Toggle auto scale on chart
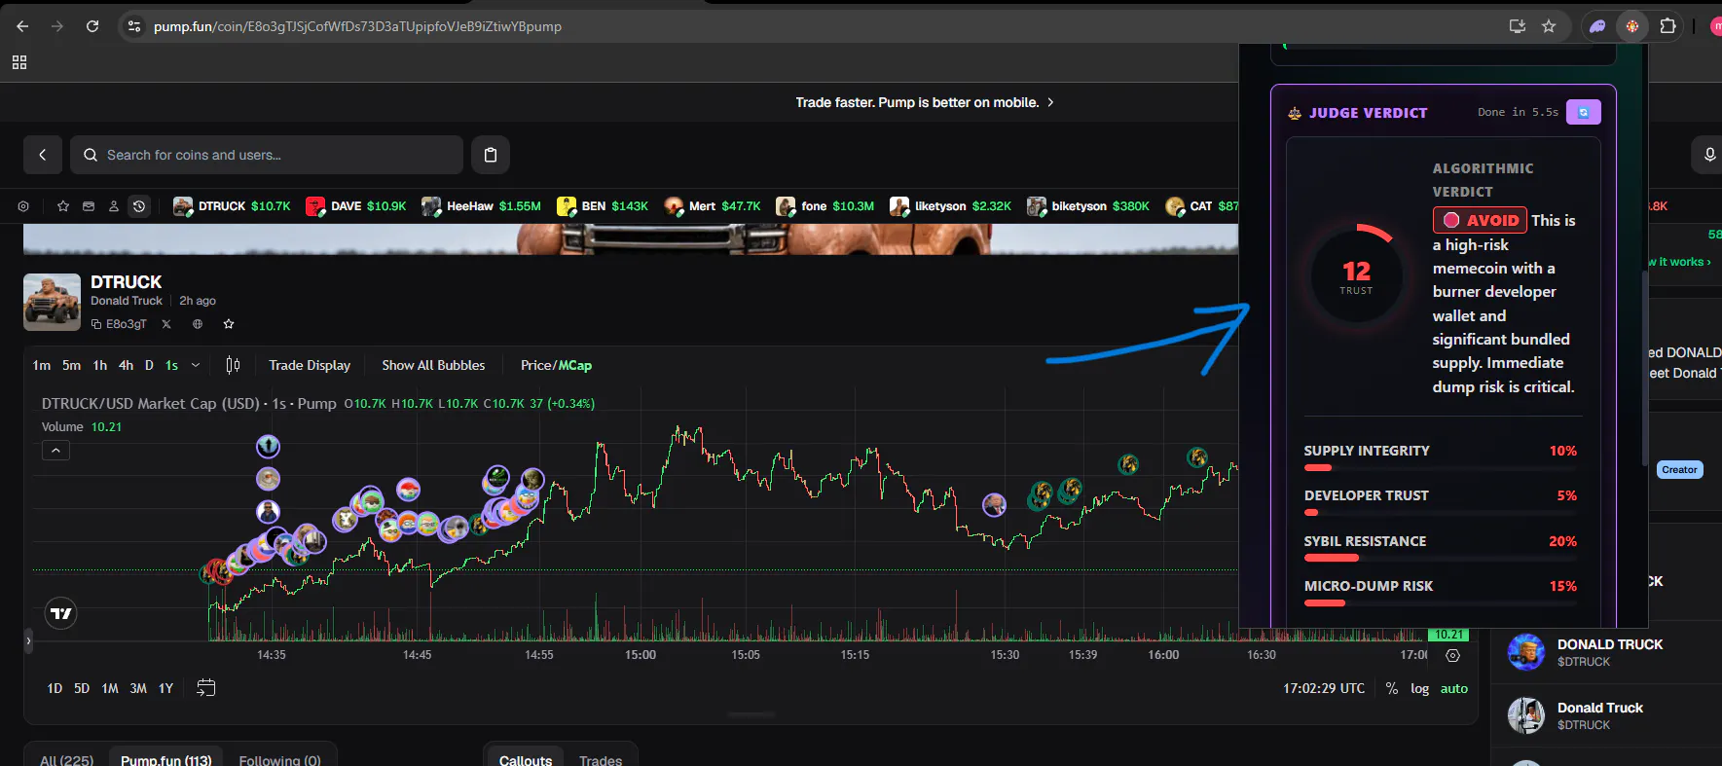The height and width of the screenshot is (766, 1722). (x=1454, y=688)
